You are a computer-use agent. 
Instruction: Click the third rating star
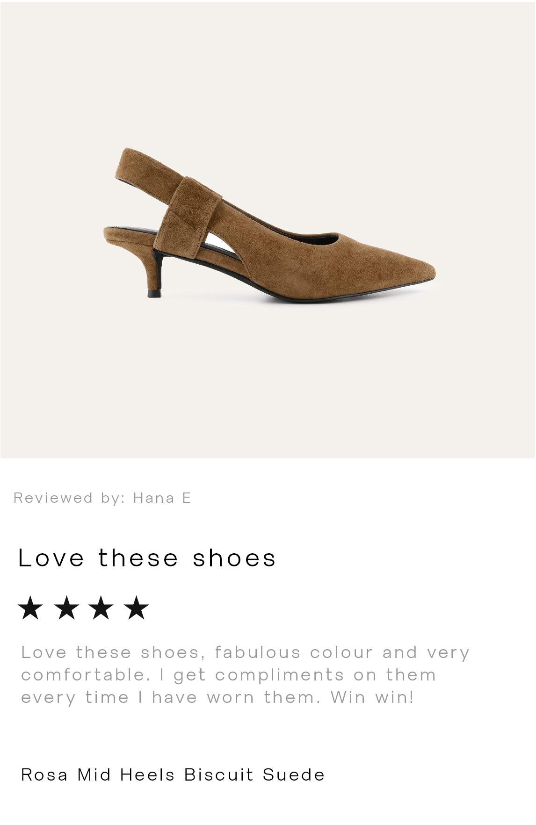tap(101, 608)
